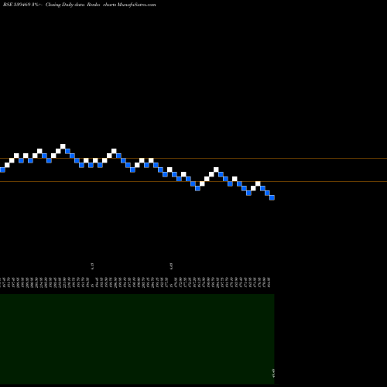Click the final rotated price label under the last brick
This screenshot has width=387, height=387.
point(269,283)
